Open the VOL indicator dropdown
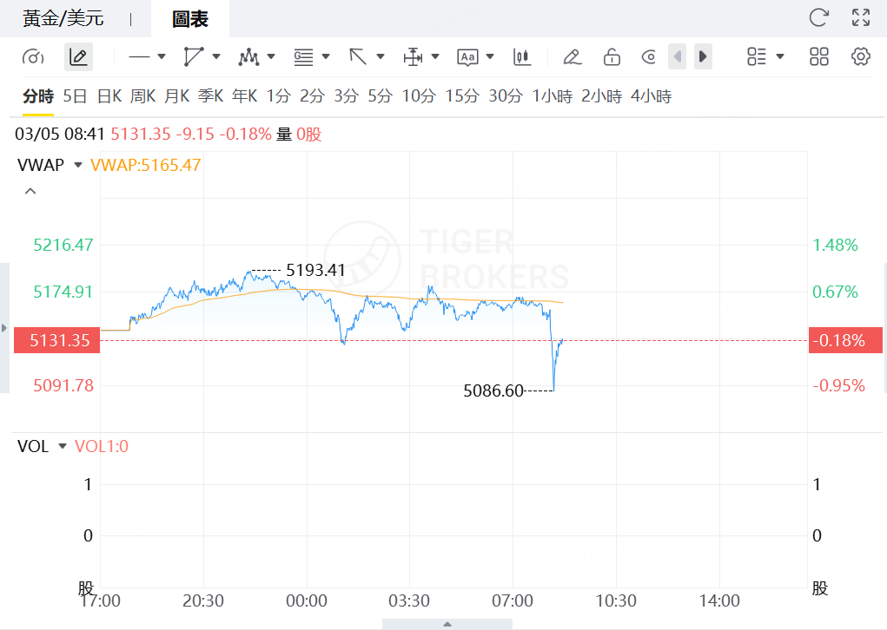This screenshot has width=887, height=630. (x=62, y=446)
